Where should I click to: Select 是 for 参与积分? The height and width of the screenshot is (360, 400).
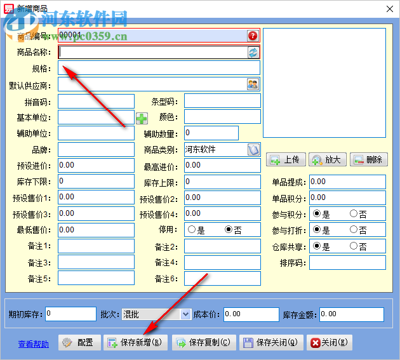click(317, 213)
